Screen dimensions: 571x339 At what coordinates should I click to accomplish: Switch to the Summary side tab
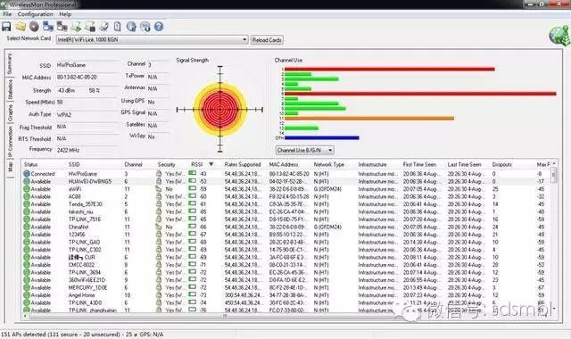click(x=10, y=63)
